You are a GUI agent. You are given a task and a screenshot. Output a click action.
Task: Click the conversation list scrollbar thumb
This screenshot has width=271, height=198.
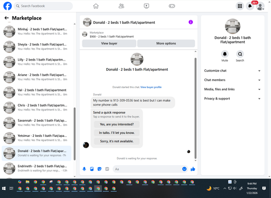pyautogui.click(x=74, y=134)
